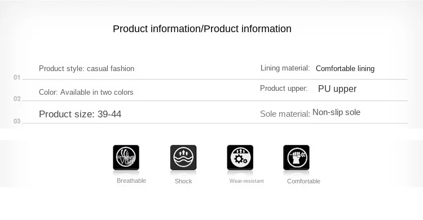Screen dimensions: 423x220
Task: Click the Product size: 39-44 text
Action: point(80,114)
